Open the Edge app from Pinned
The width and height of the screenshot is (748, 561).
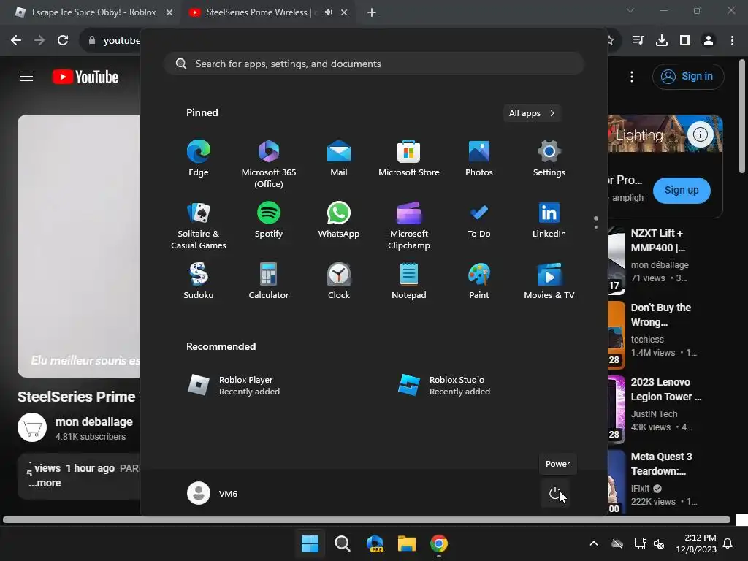(x=199, y=159)
